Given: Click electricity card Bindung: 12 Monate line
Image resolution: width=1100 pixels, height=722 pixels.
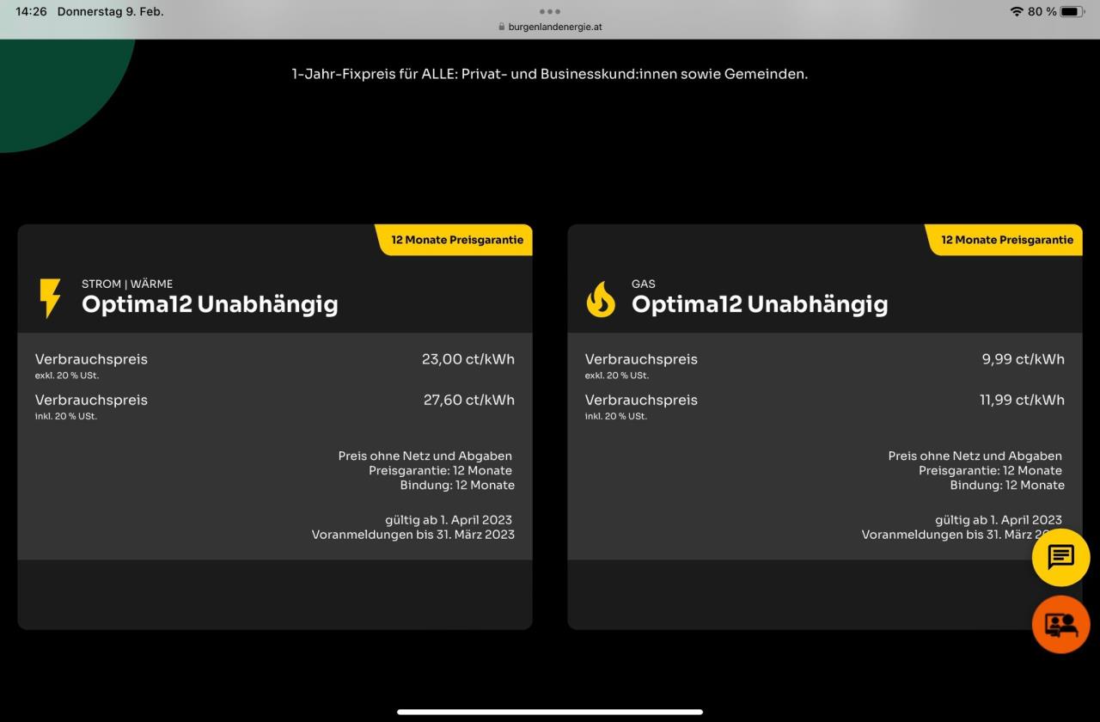Looking at the screenshot, I should (457, 486).
